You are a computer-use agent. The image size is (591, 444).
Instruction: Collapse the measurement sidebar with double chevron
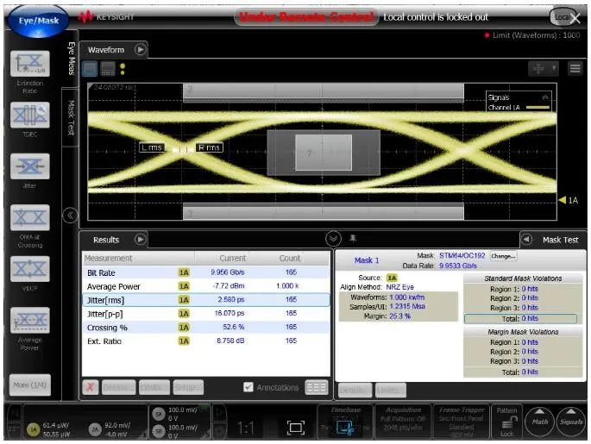pos(70,216)
